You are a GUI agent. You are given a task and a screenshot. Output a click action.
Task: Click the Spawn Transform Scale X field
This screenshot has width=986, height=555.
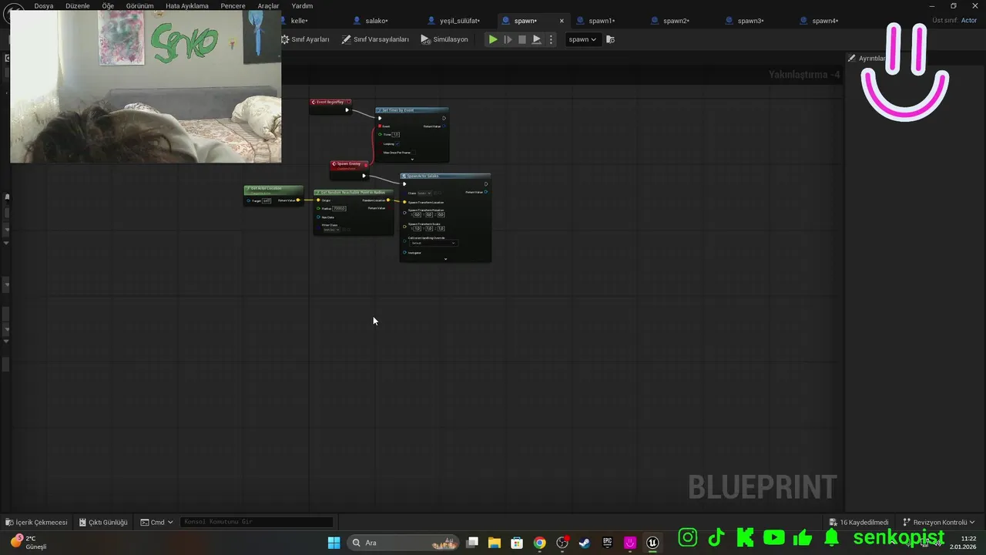coord(417,228)
